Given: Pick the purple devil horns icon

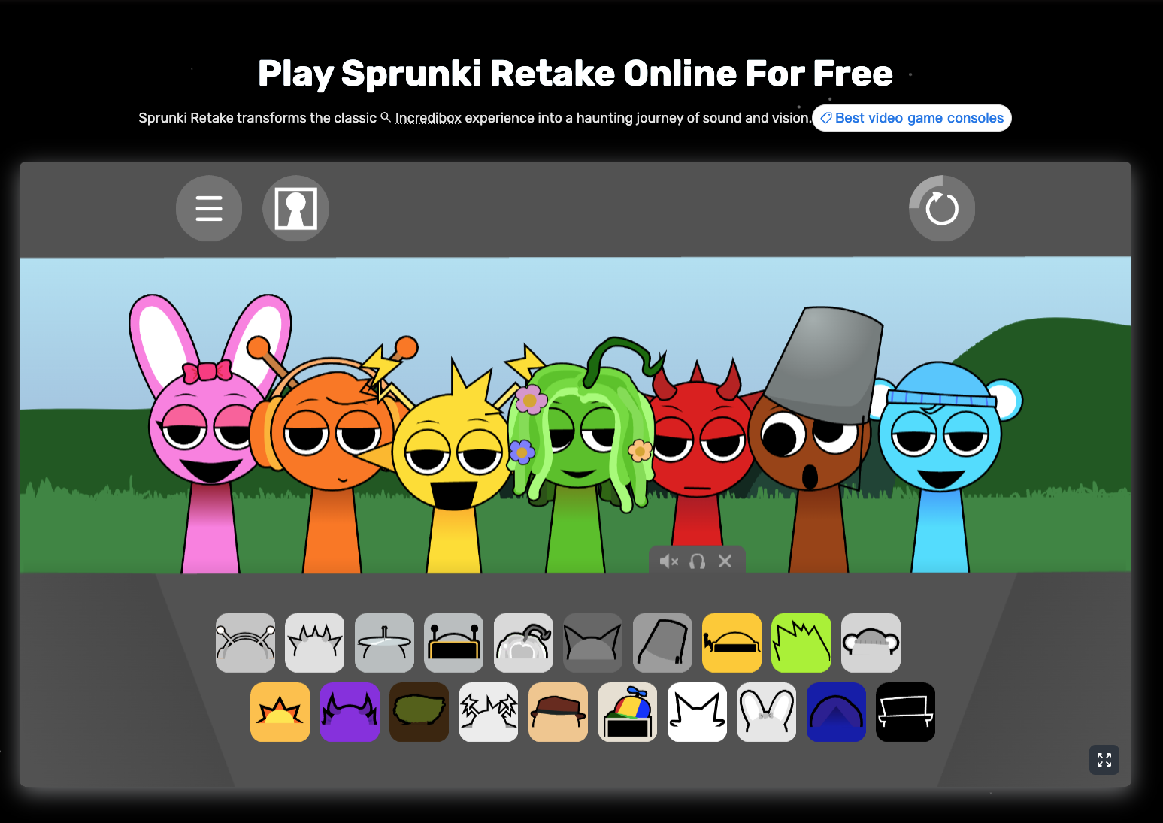Looking at the screenshot, I should pos(350,712).
